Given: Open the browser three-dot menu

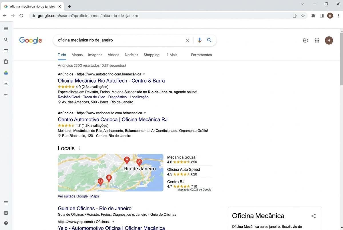Looking at the screenshot, I should [x=338, y=16].
